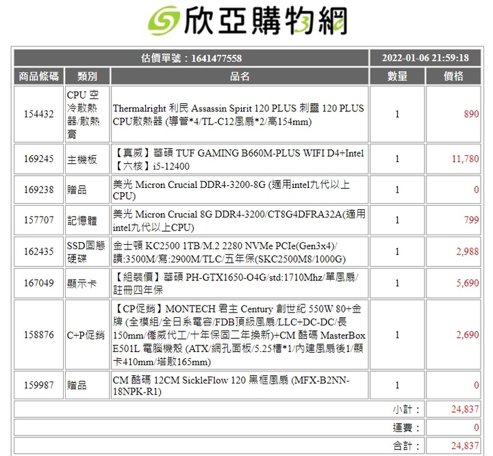The height and width of the screenshot is (456, 493).
Task: Click the 小計 label
Action: tap(406, 410)
